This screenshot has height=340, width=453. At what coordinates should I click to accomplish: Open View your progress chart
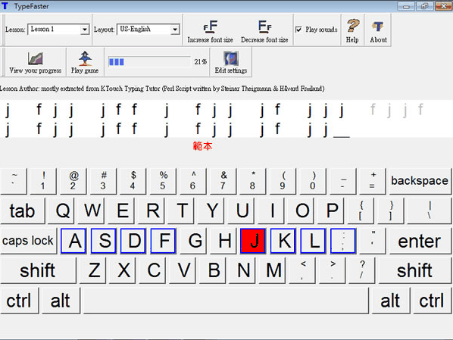36,58
